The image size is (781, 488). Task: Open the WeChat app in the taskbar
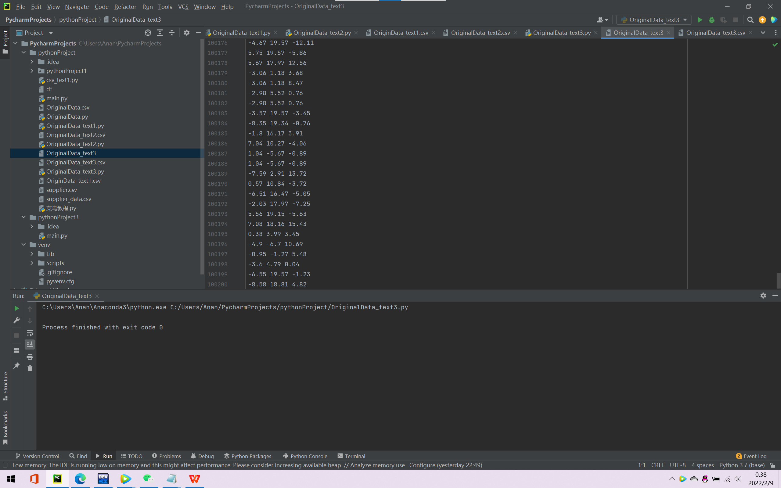(x=148, y=479)
